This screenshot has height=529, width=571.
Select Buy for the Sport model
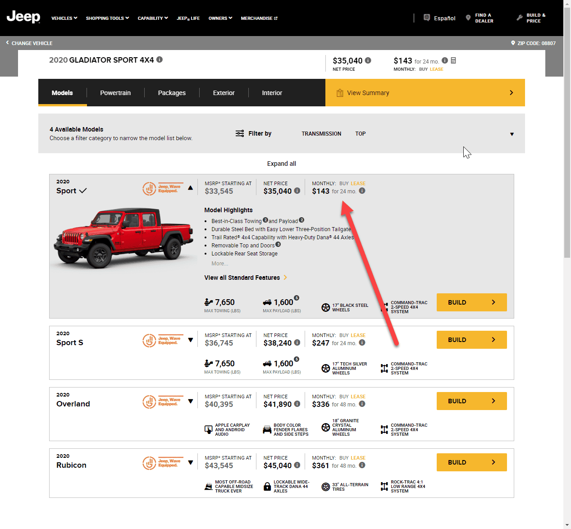click(344, 183)
